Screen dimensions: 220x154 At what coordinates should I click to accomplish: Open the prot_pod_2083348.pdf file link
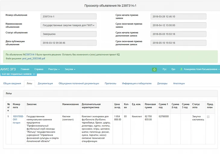[x=33, y=58]
